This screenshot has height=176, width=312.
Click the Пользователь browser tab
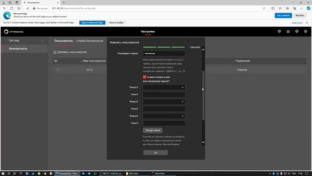41,2
